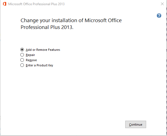Click the 'Remove' option label text
This screenshot has width=167, height=136.
[x=31, y=60]
